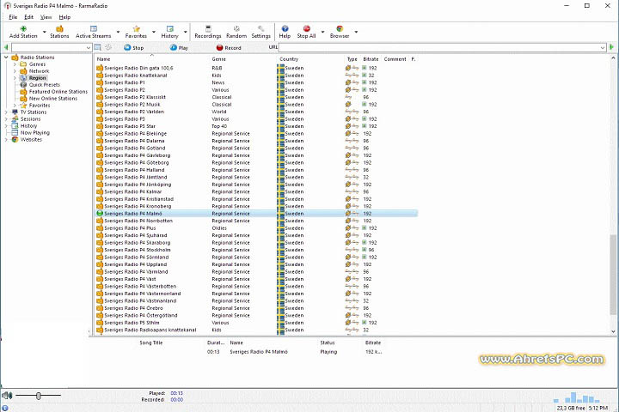The image size is (619, 412).
Task: Collapse the Radio Stations tree node
Action: pyautogui.click(x=6, y=58)
